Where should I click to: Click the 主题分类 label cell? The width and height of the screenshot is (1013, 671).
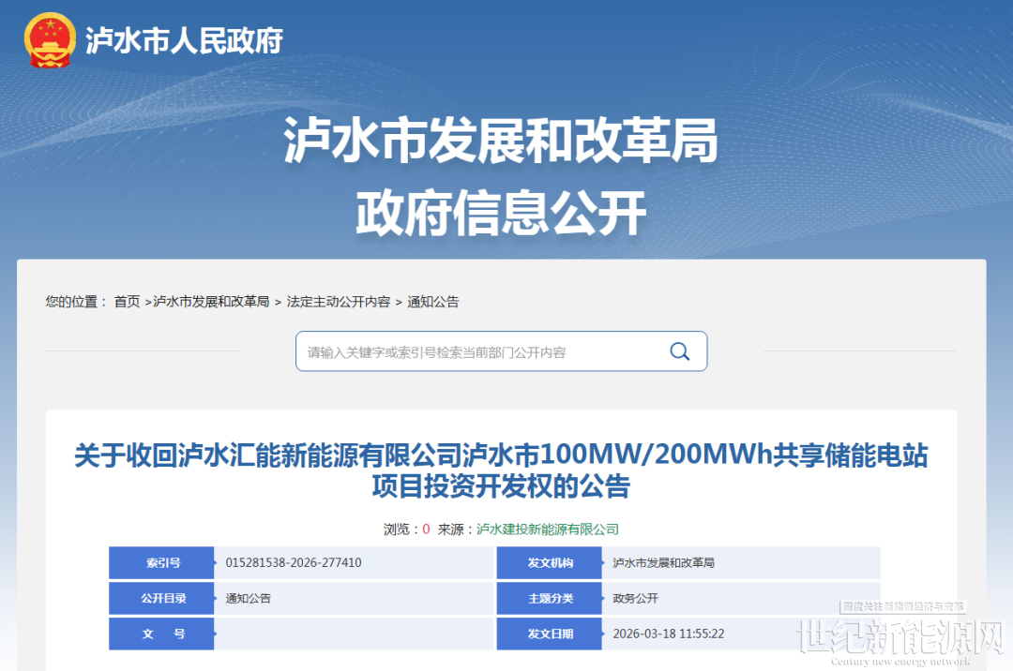[550, 598]
